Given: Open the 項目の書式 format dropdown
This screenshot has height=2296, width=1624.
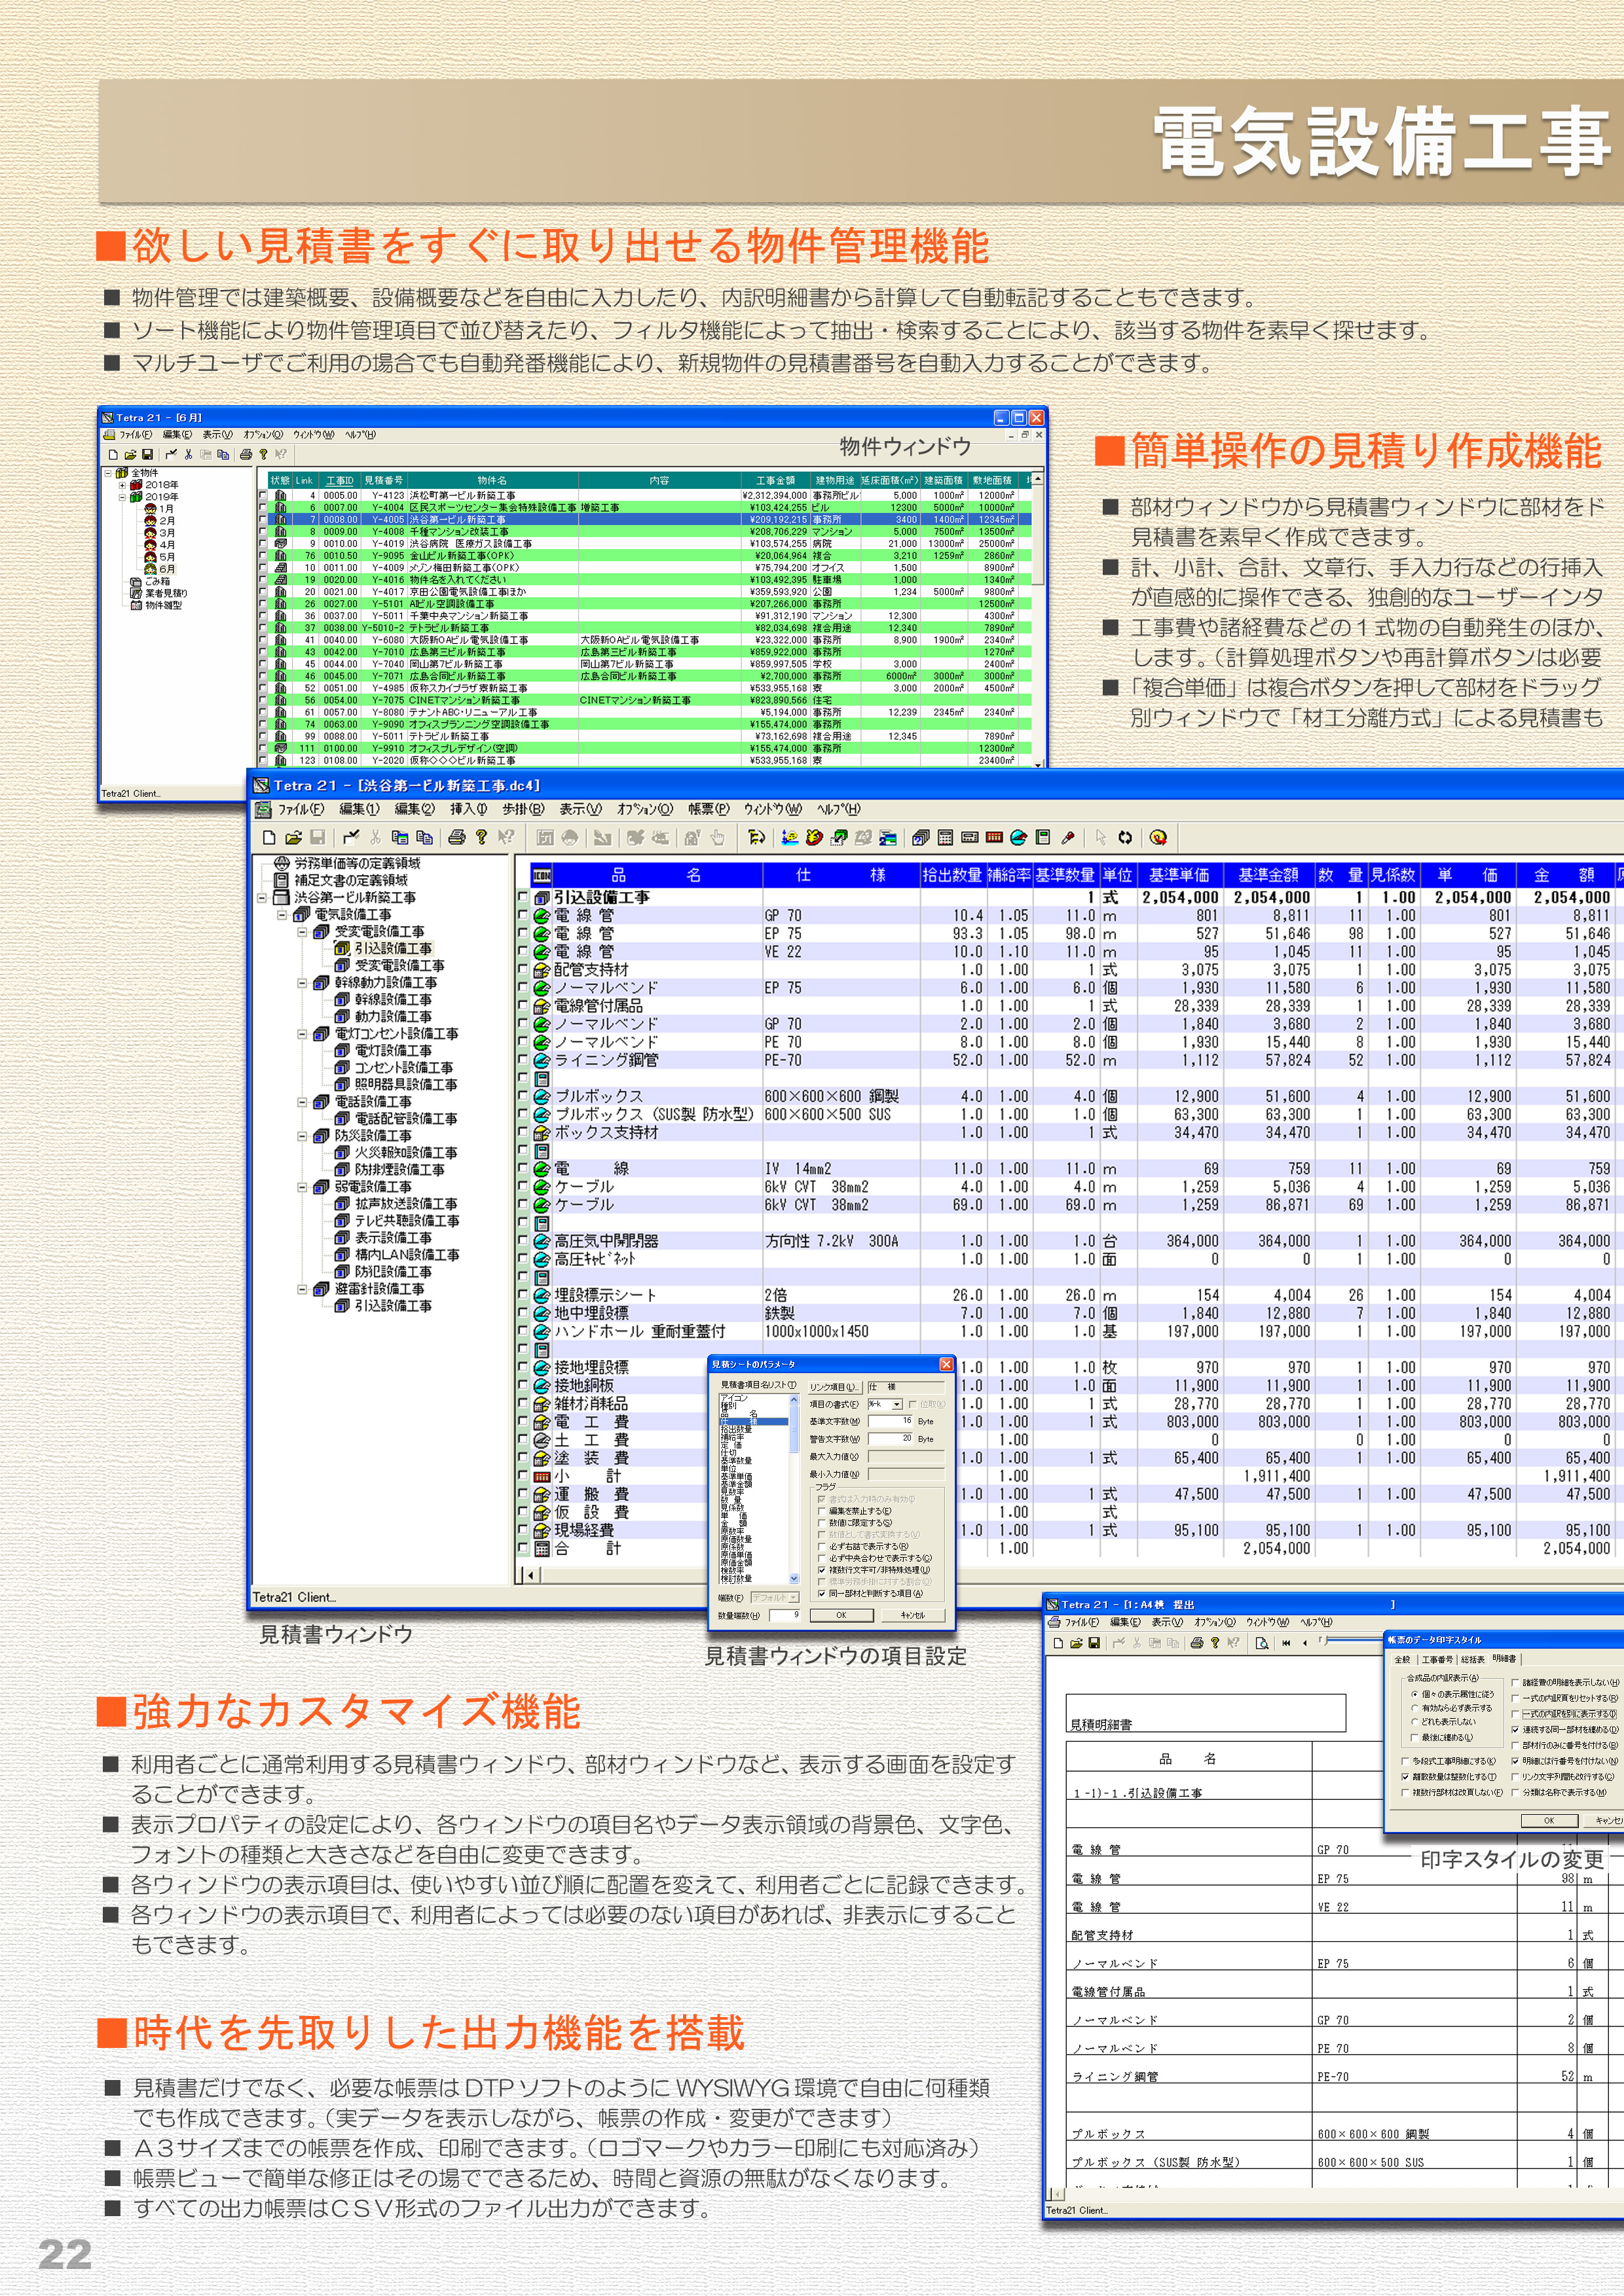Looking at the screenshot, I should point(898,1405).
